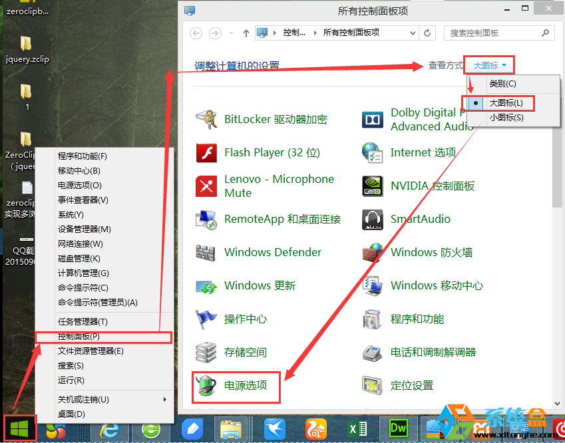Launch Internet Explorer from the taskbar

click(x=110, y=429)
